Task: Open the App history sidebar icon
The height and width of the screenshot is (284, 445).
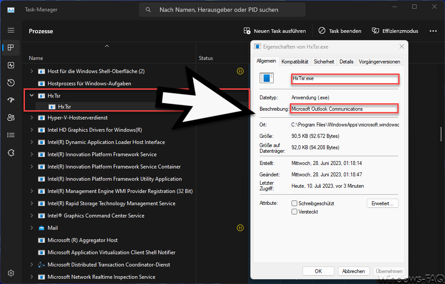Action: click(11, 83)
